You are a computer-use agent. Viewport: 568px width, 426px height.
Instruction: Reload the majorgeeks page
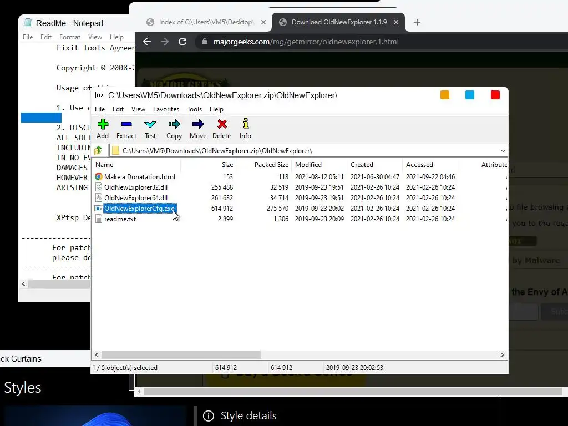pyautogui.click(x=182, y=42)
